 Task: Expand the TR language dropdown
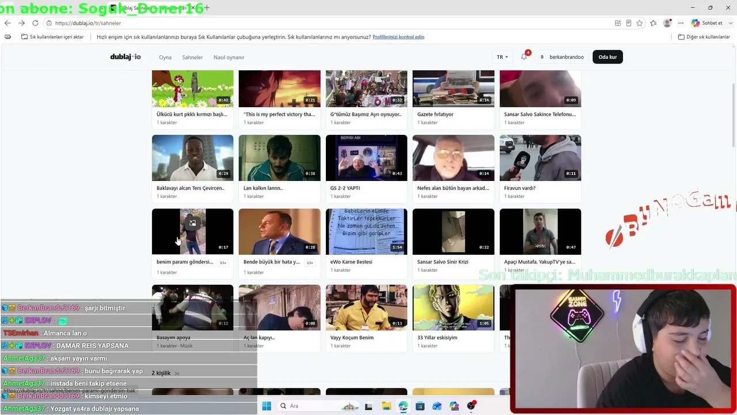[x=502, y=57]
